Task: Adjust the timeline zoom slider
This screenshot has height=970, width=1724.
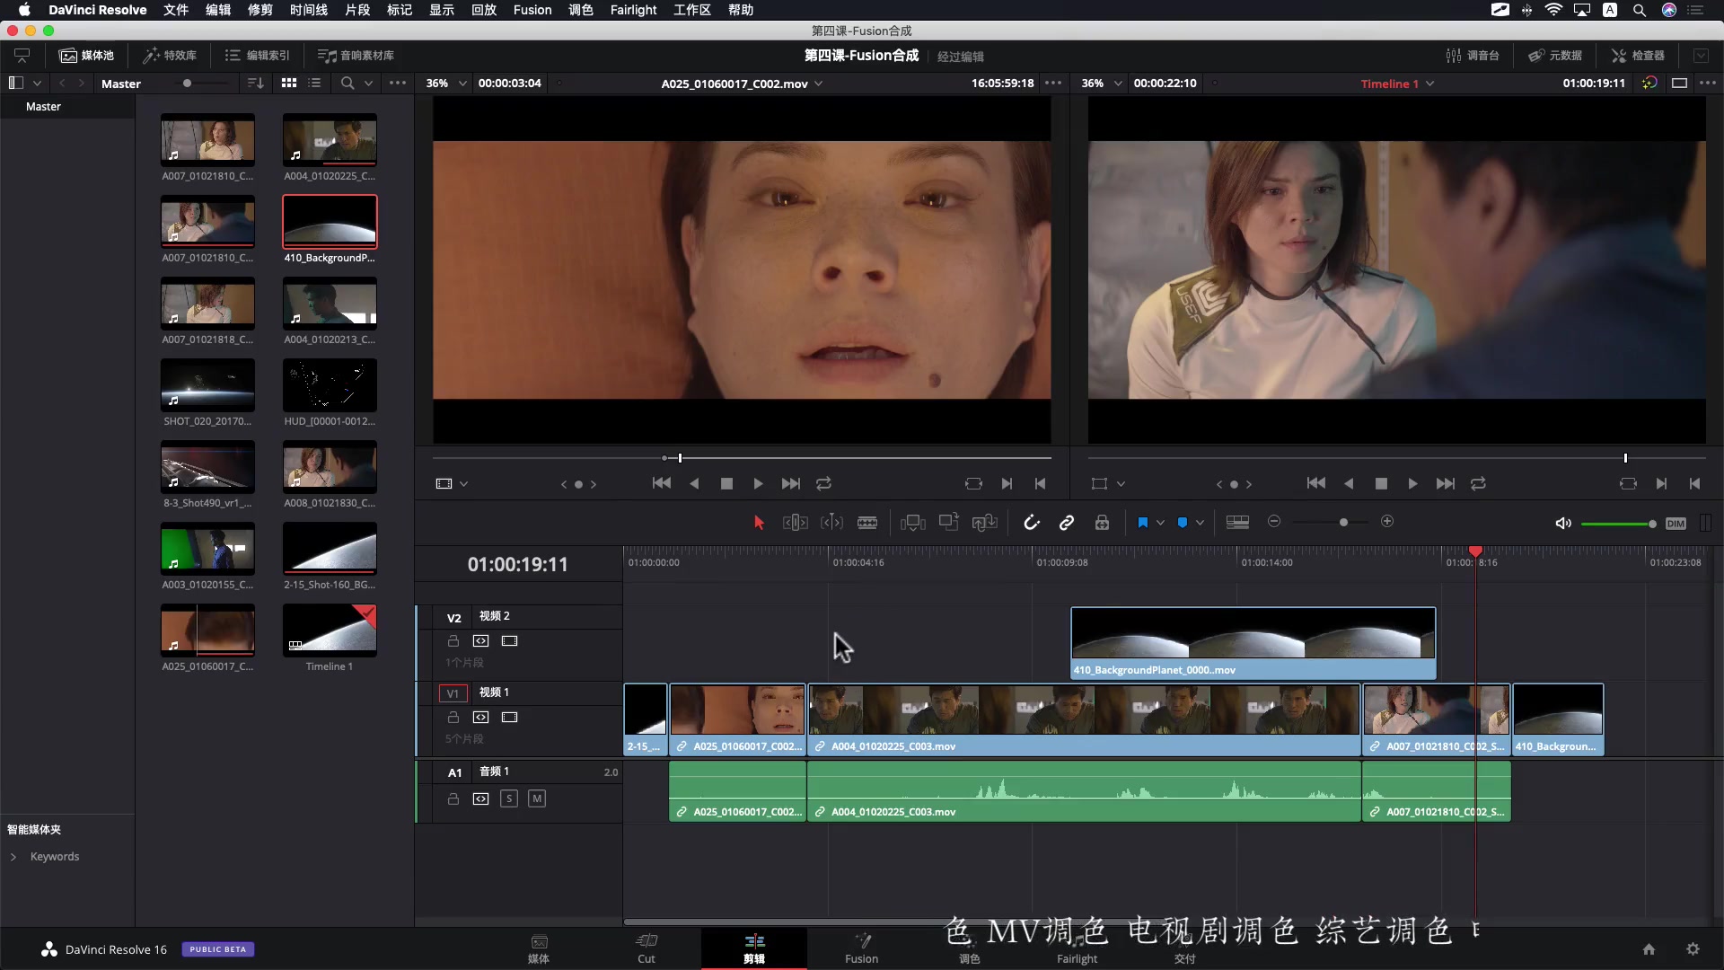Action: click(1343, 523)
